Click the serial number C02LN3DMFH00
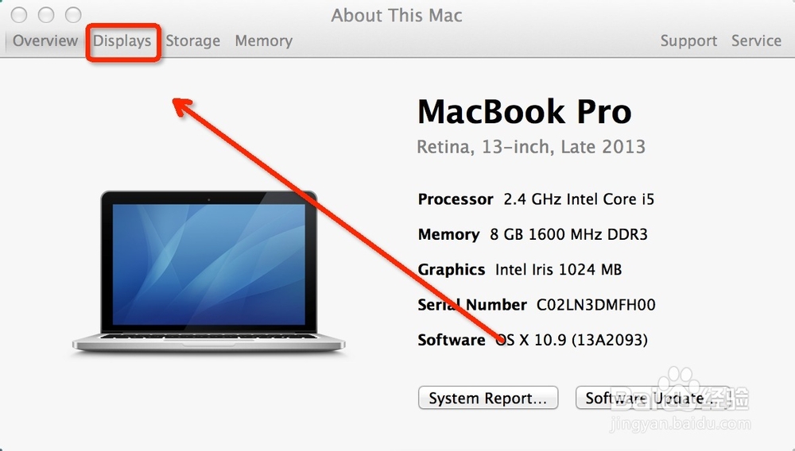Screen dimensions: 795x451 pyautogui.click(x=595, y=305)
